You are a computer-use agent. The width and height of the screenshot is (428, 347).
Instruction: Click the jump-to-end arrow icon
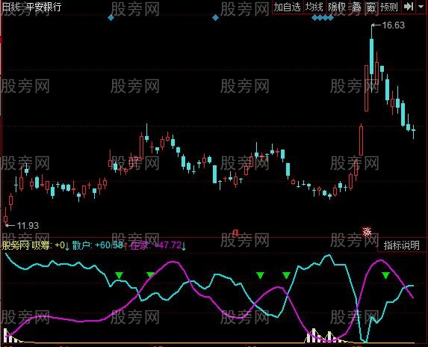click(x=409, y=6)
